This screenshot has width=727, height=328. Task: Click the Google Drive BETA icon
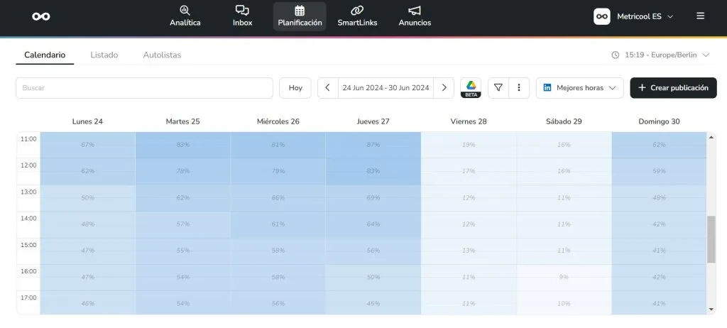click(470, 88)
